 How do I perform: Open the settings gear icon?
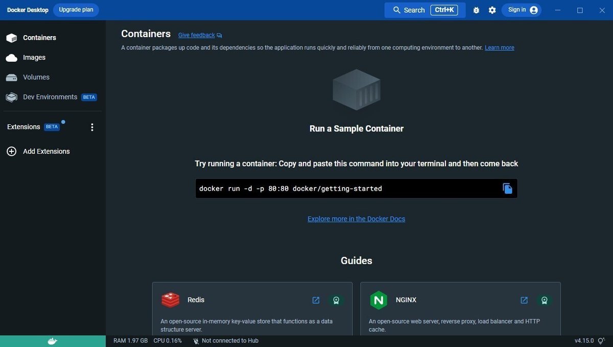point(492,10)
